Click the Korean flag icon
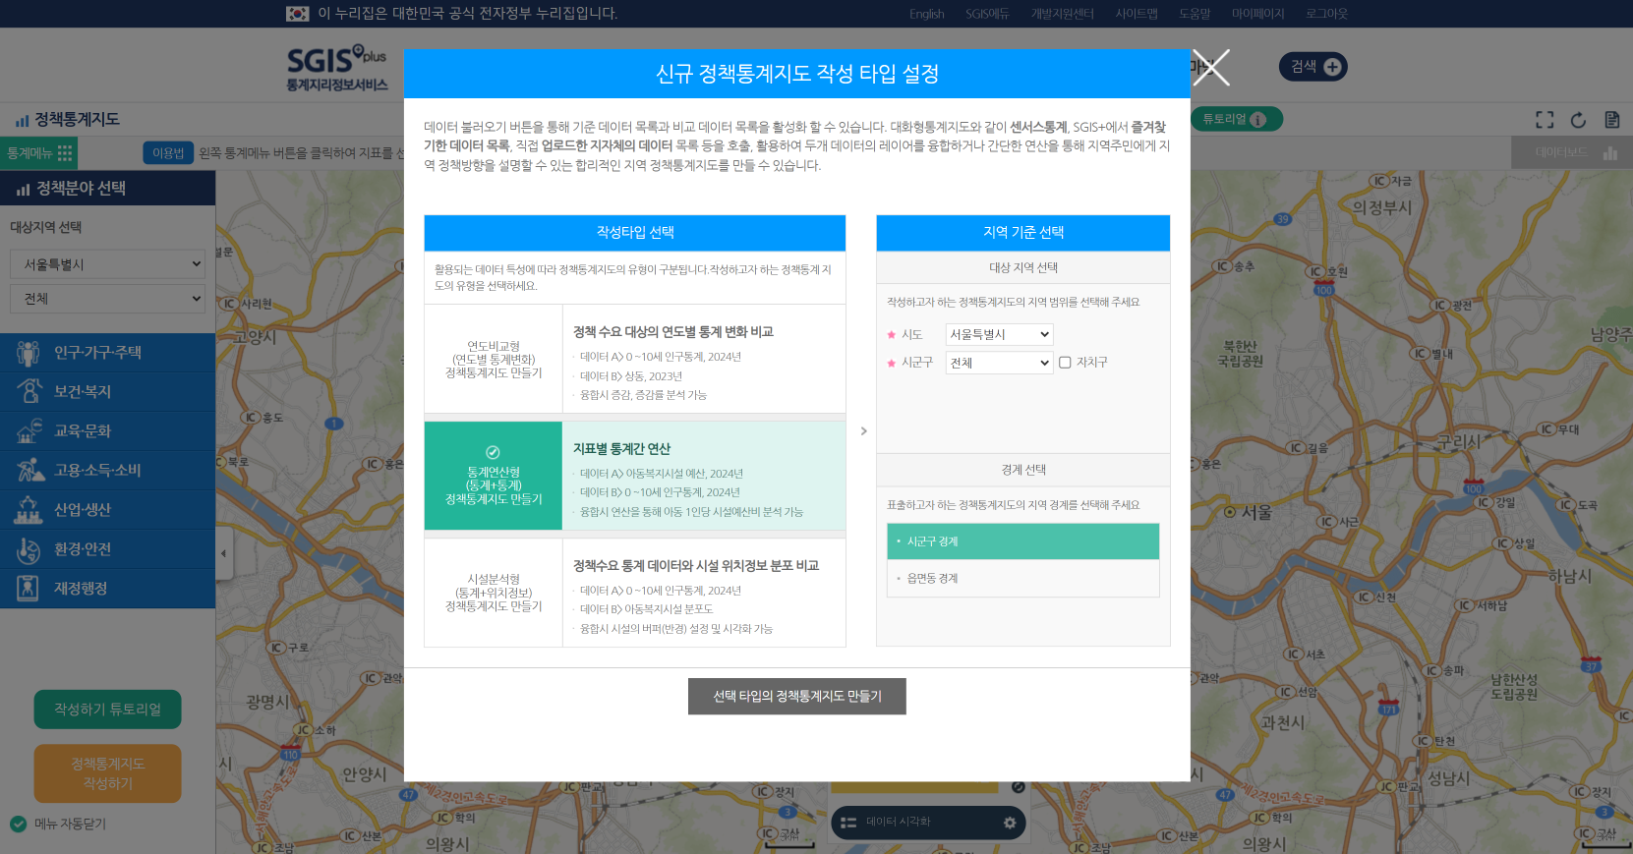 click(x=297, y=14)
